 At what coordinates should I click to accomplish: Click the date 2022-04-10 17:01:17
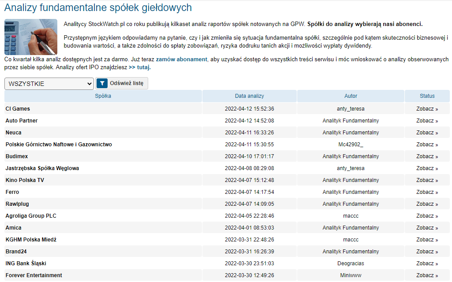(x=249, y=156)
